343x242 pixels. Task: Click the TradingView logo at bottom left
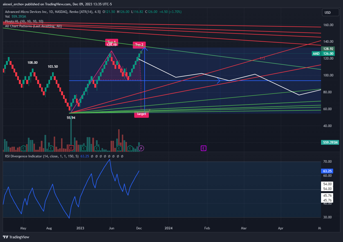(x=16, y=237)
